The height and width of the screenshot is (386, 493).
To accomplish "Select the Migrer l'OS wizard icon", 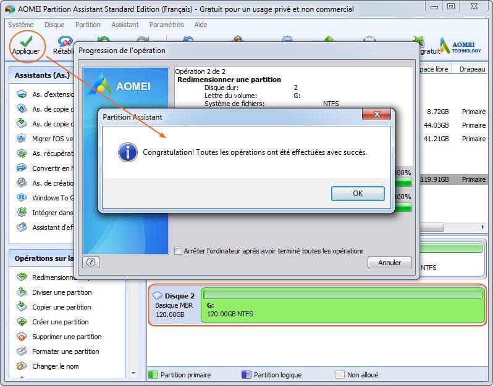I will point(22,138).
